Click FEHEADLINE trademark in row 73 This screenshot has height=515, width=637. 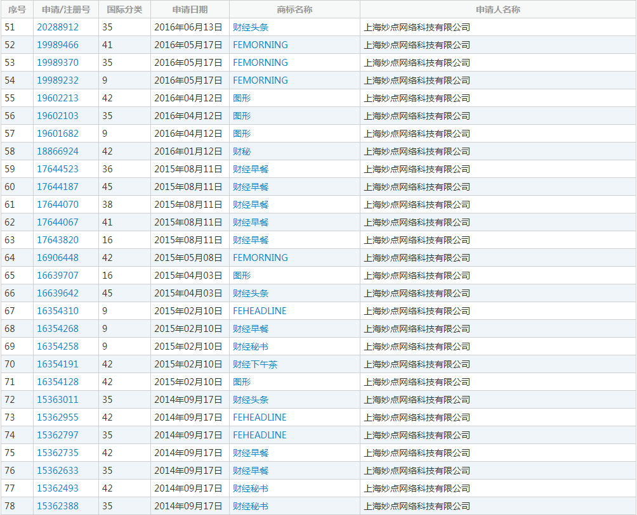pyautogui.click(x=259, y=417)
